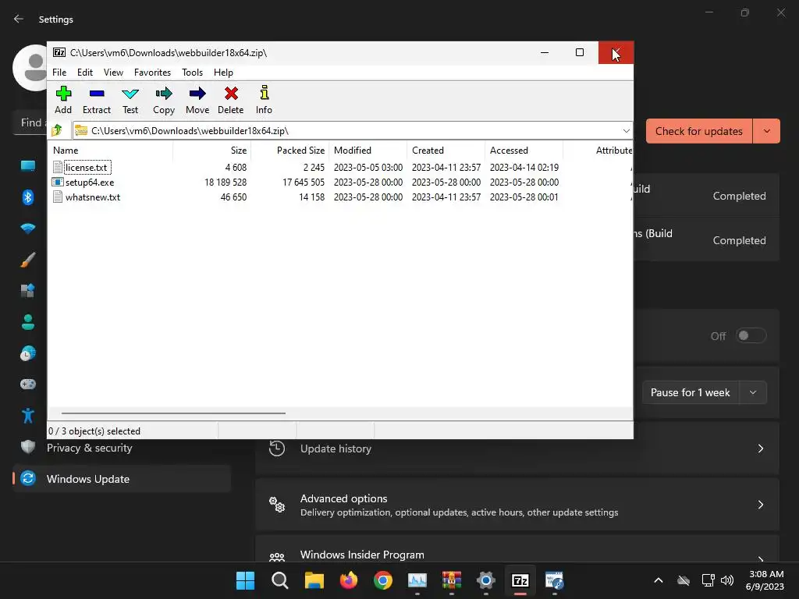Sort by Packed Size column header
Viewport: 799px width, 599px height.
[289, 151]
